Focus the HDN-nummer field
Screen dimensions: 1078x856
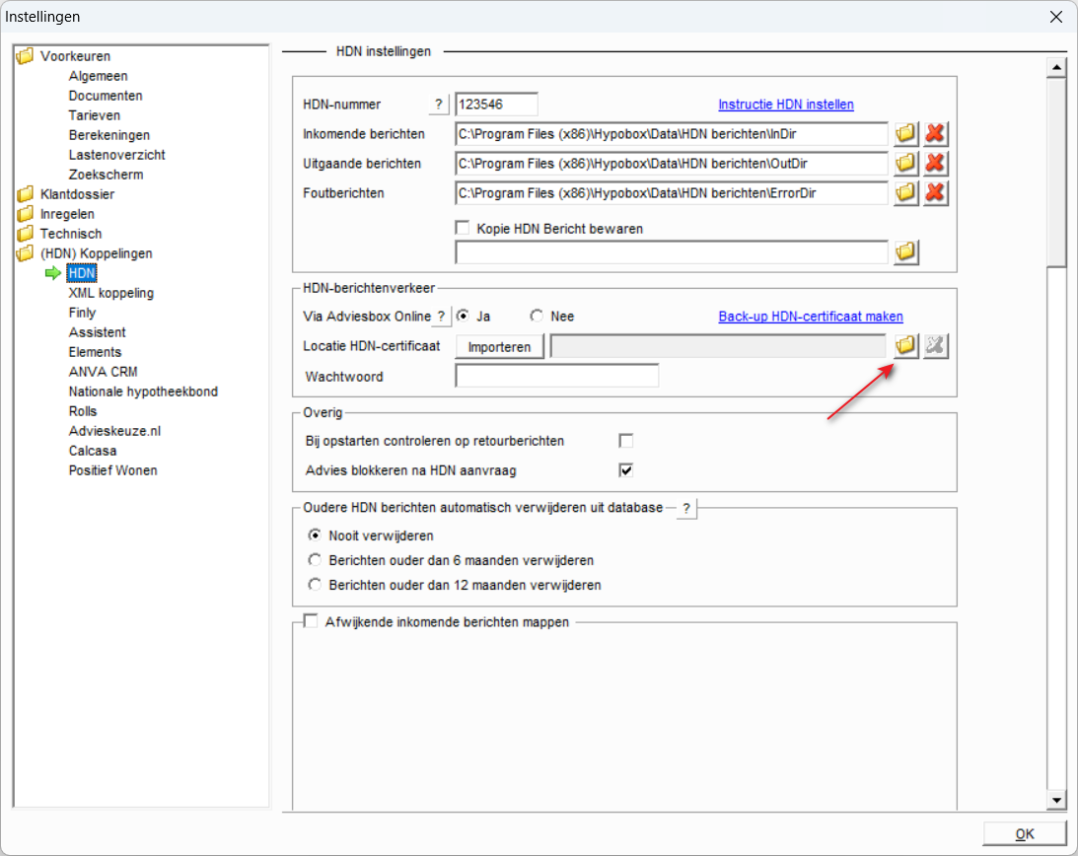click(x=496, y=105)
